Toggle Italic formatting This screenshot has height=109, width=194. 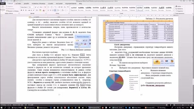pos(24,10)
